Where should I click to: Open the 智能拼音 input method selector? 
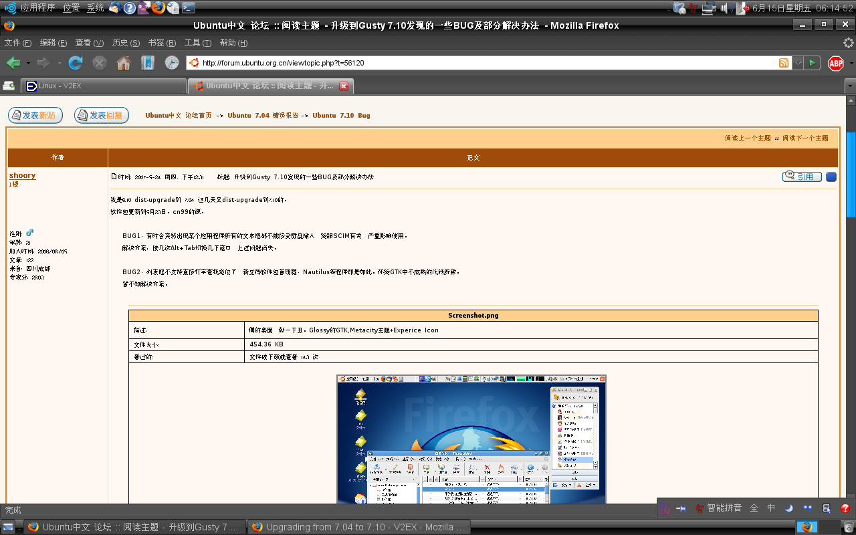pos(718,508)
